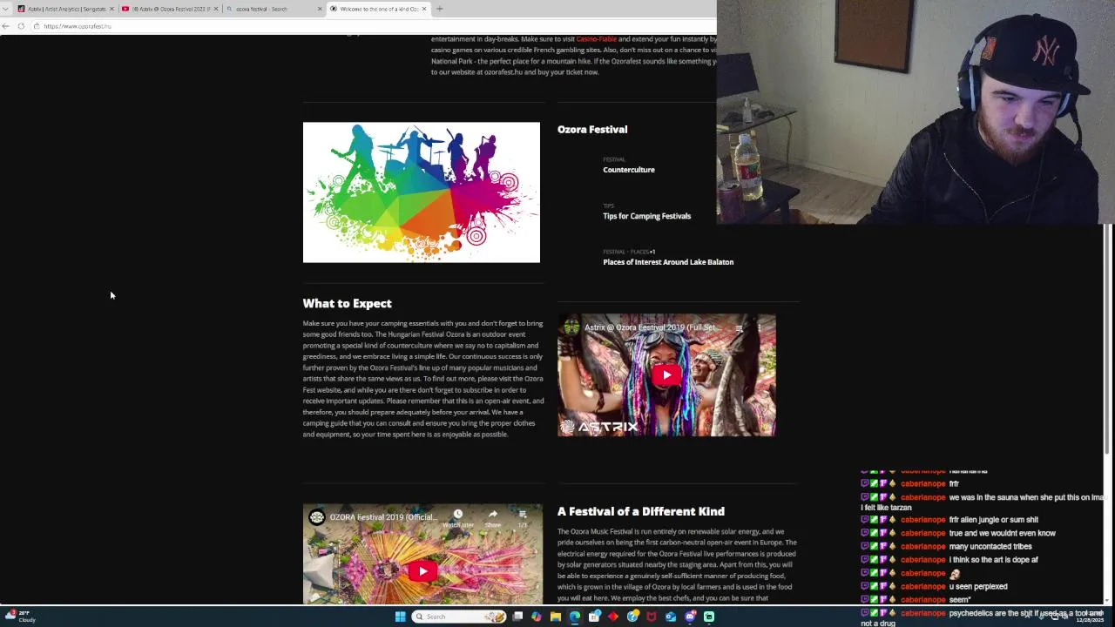The width and height of the screenshot is (1115, 627).
Task: Open Microsoft Edge from the taskbar
Action: pyautogui.click(x=575, y=617)
